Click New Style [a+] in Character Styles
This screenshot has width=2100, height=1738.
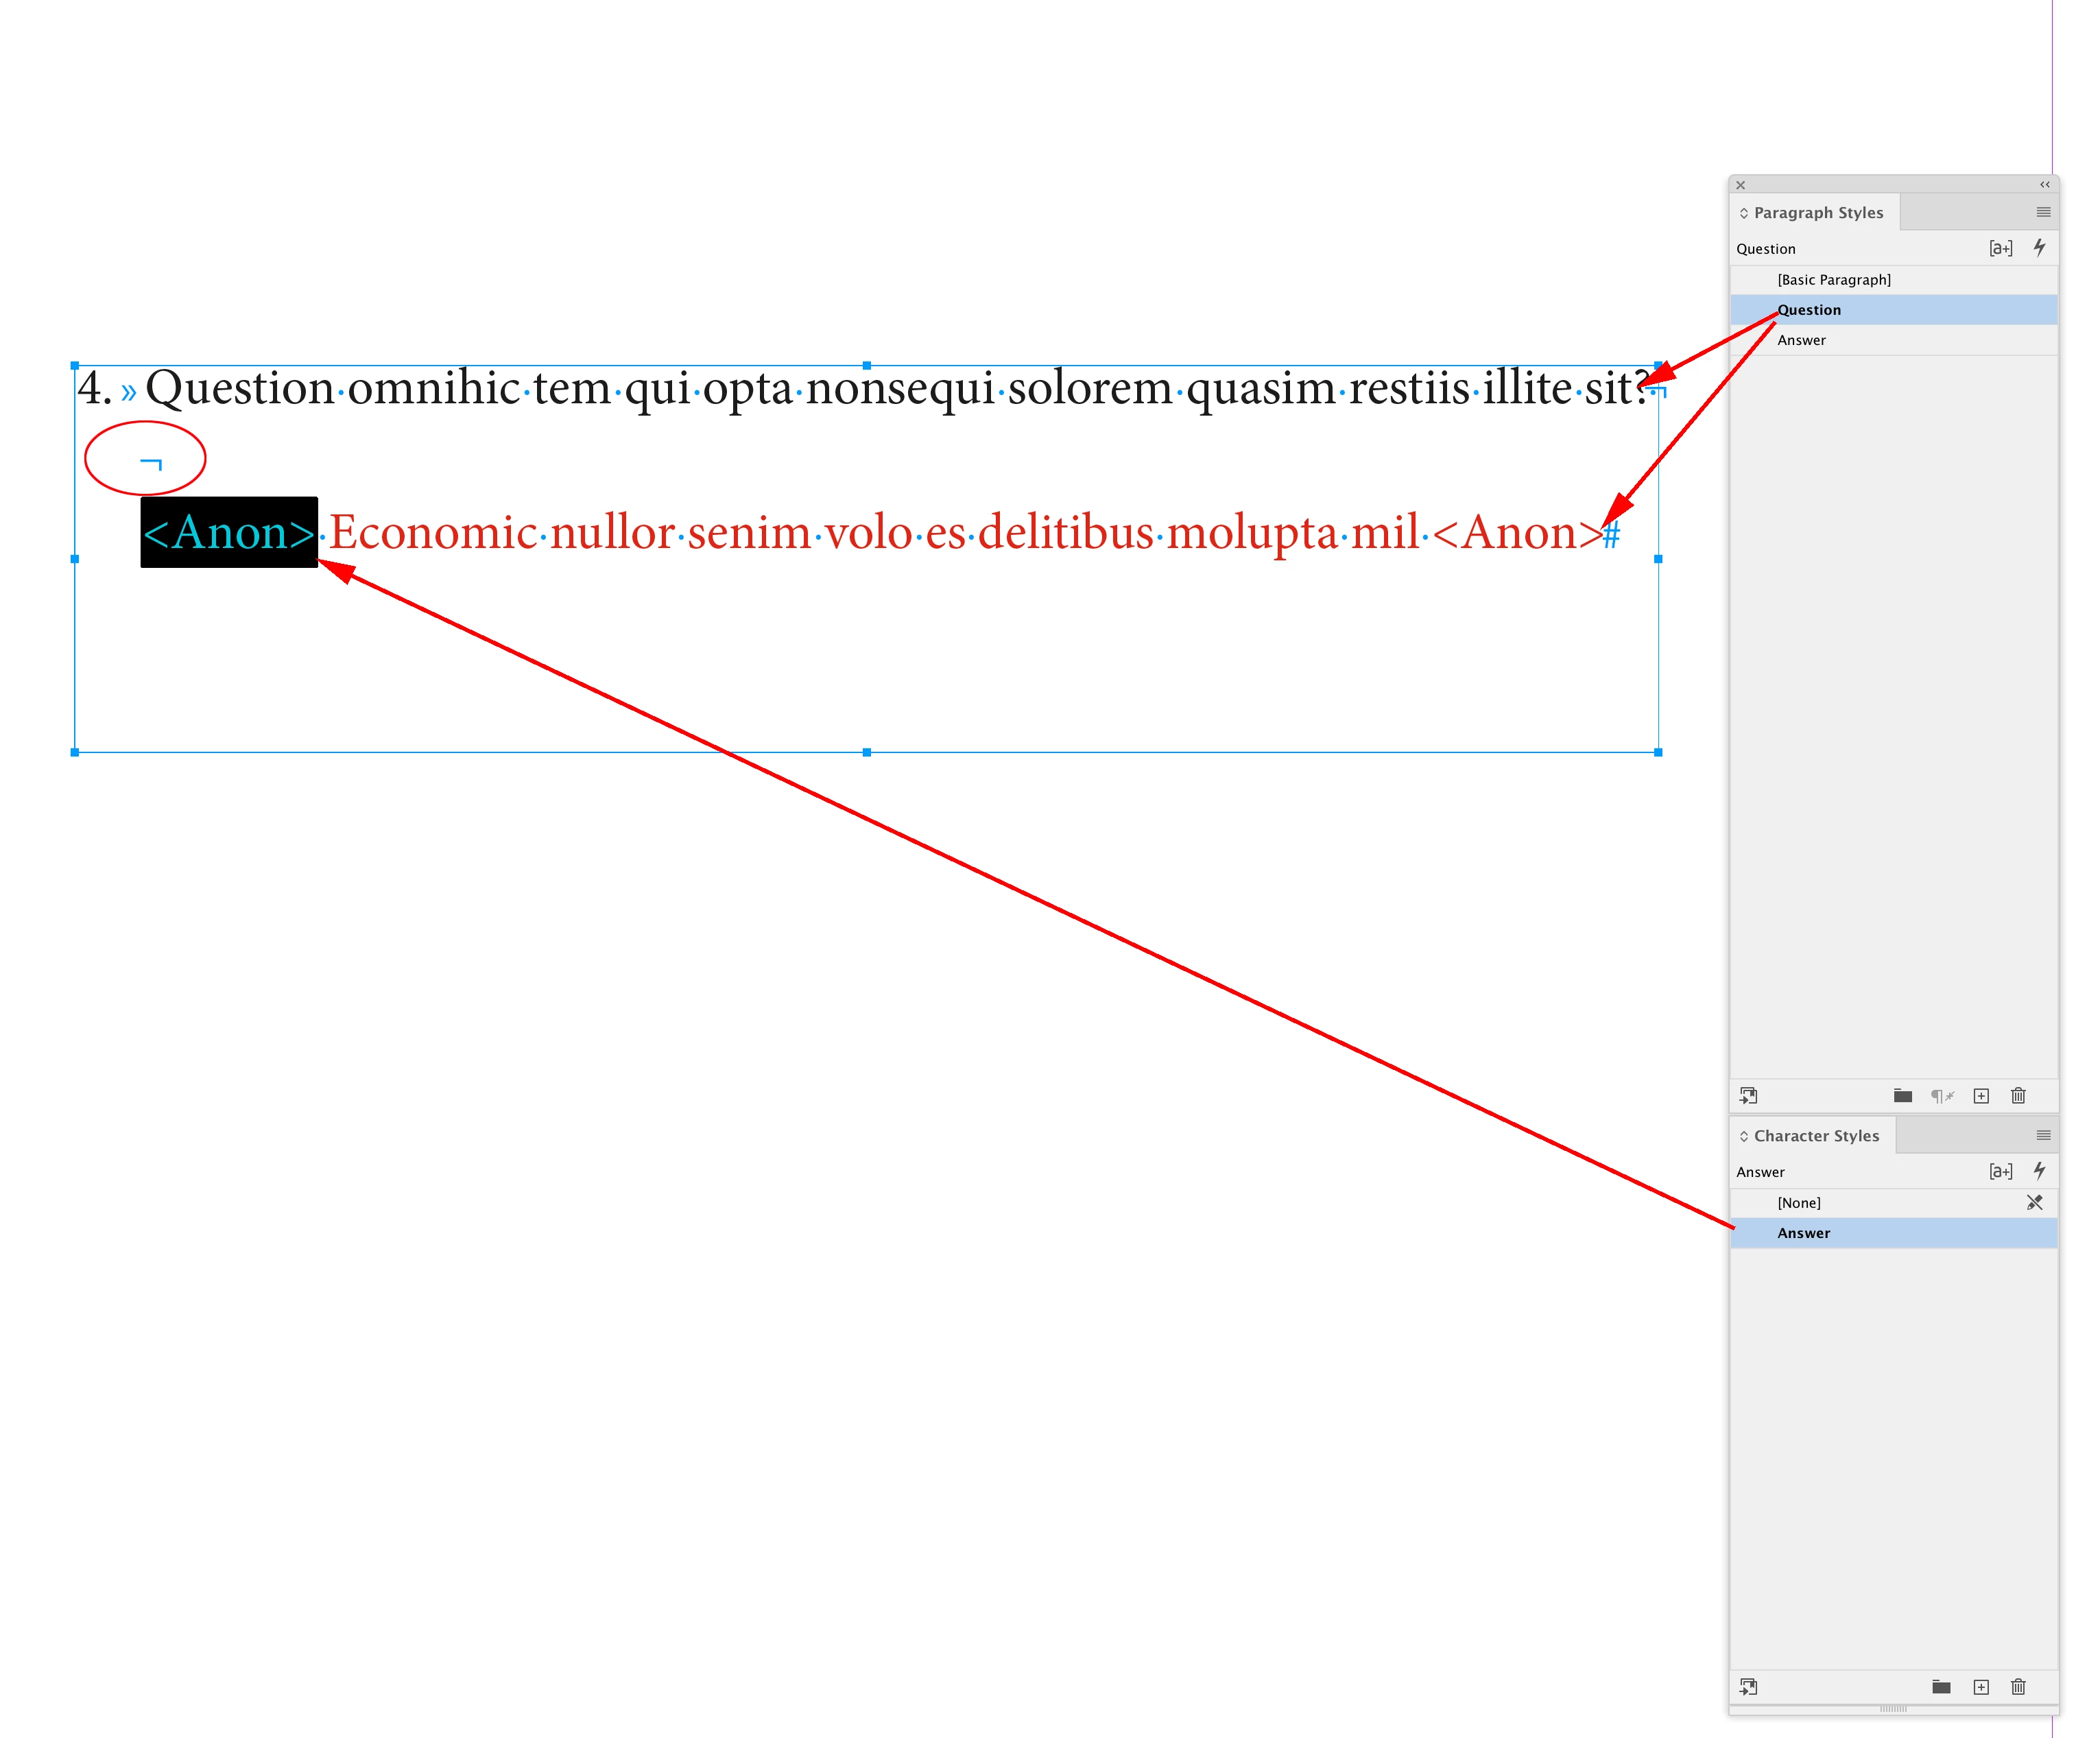tap(2000, 1171)
